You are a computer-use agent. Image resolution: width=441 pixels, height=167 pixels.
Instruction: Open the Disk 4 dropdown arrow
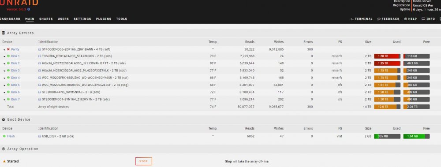coord(4,78)
